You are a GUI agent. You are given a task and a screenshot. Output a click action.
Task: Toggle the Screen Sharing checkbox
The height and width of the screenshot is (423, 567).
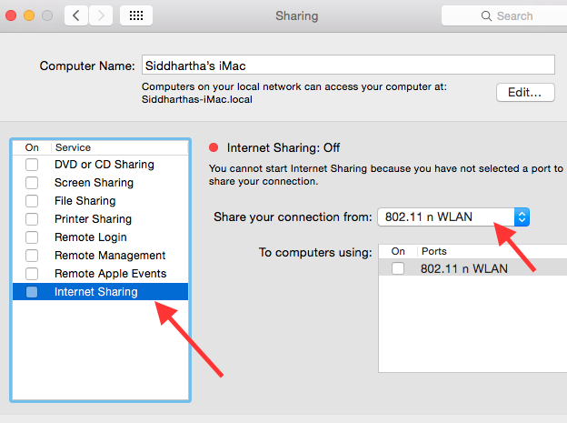(32, 183)
